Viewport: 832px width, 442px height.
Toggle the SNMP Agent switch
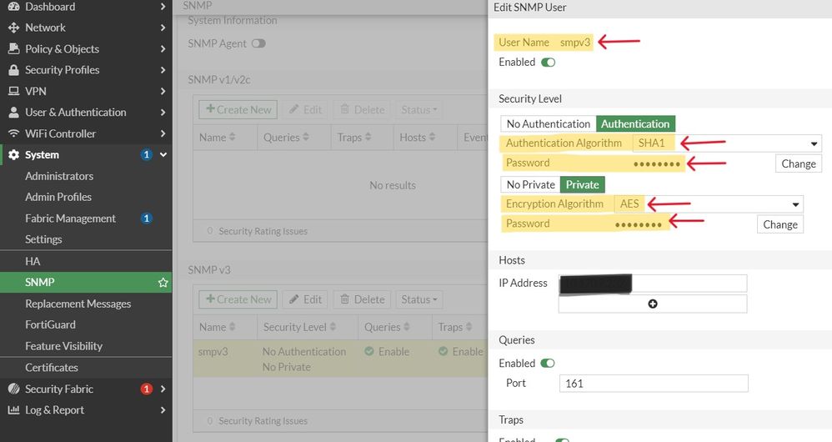[258, 43]
